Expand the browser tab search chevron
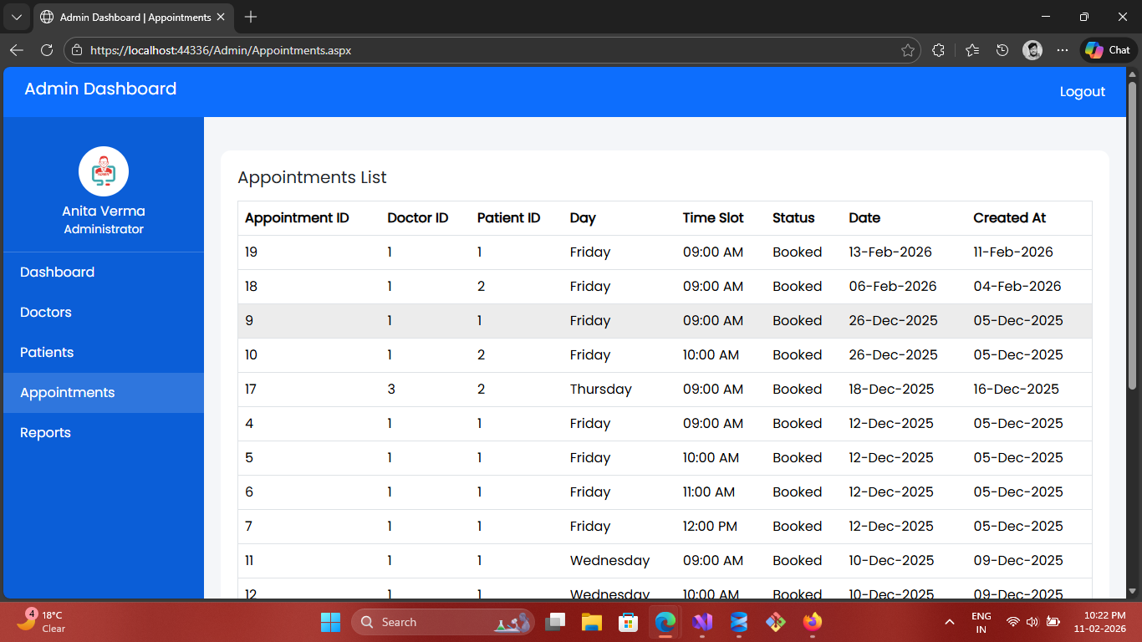 tap(17, 17)
